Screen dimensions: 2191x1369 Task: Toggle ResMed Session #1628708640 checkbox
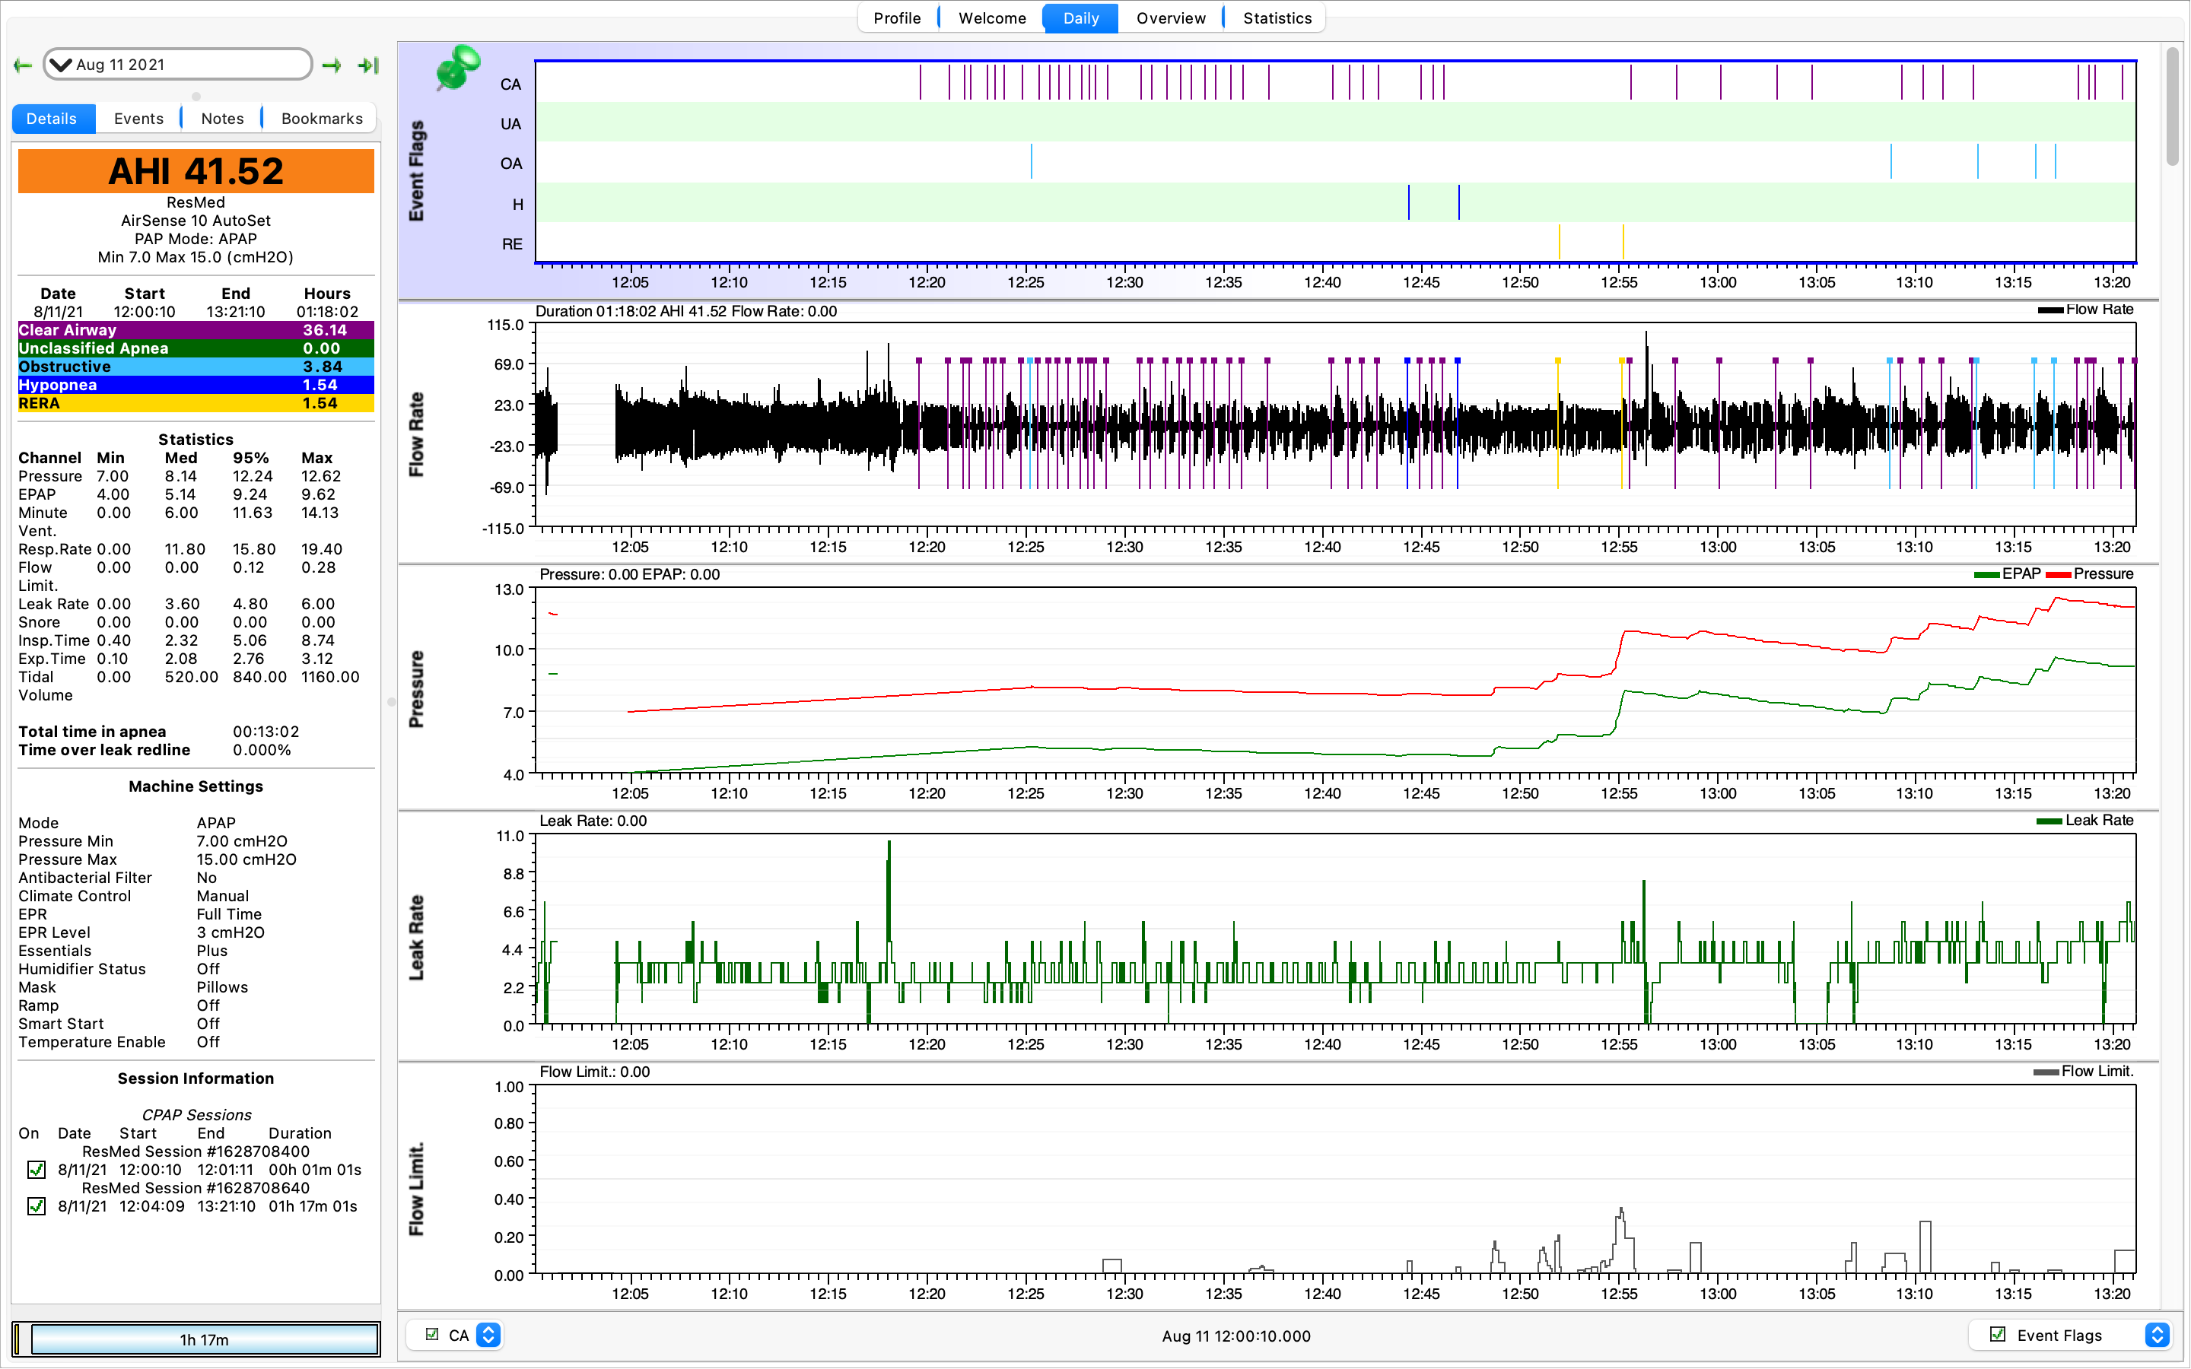click(37, 1206)
